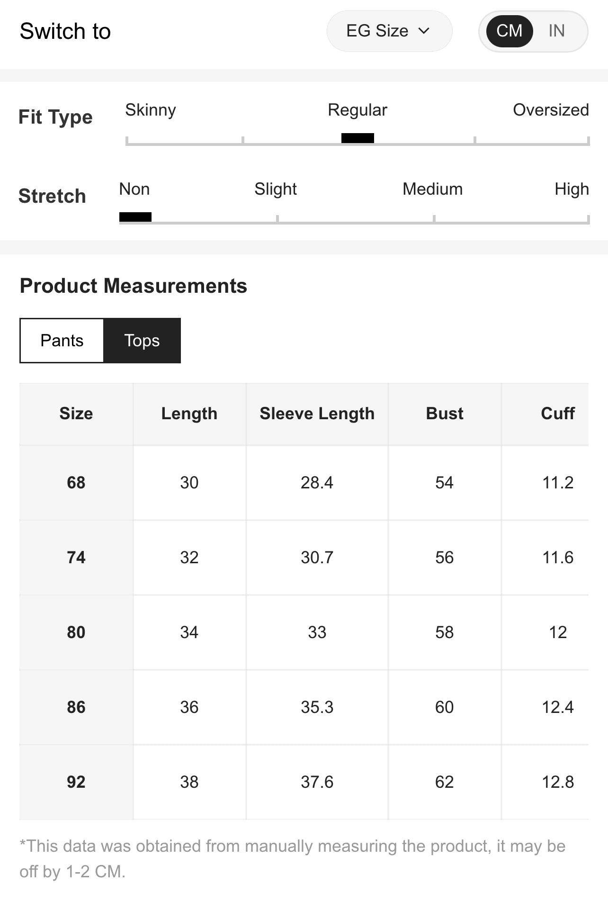Click the Bust column header
The height and width of the screenshot is (901, 608).
pyautogui.click(x=444, y=414)
